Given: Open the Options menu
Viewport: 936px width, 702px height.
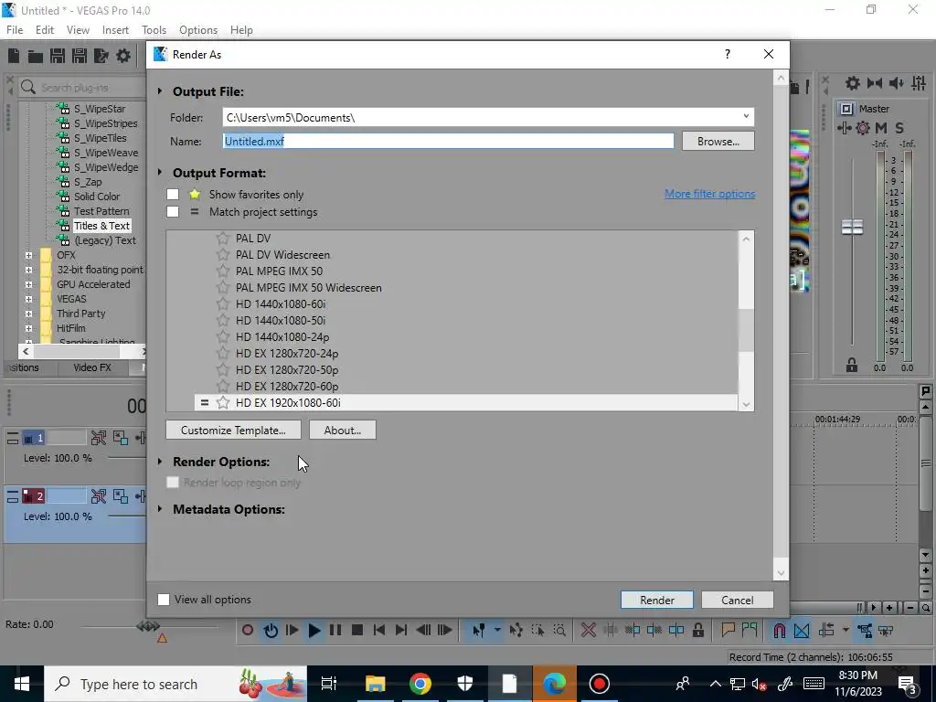Looking at the screenshot, I should pyautogui.click(x=198, y=30).
